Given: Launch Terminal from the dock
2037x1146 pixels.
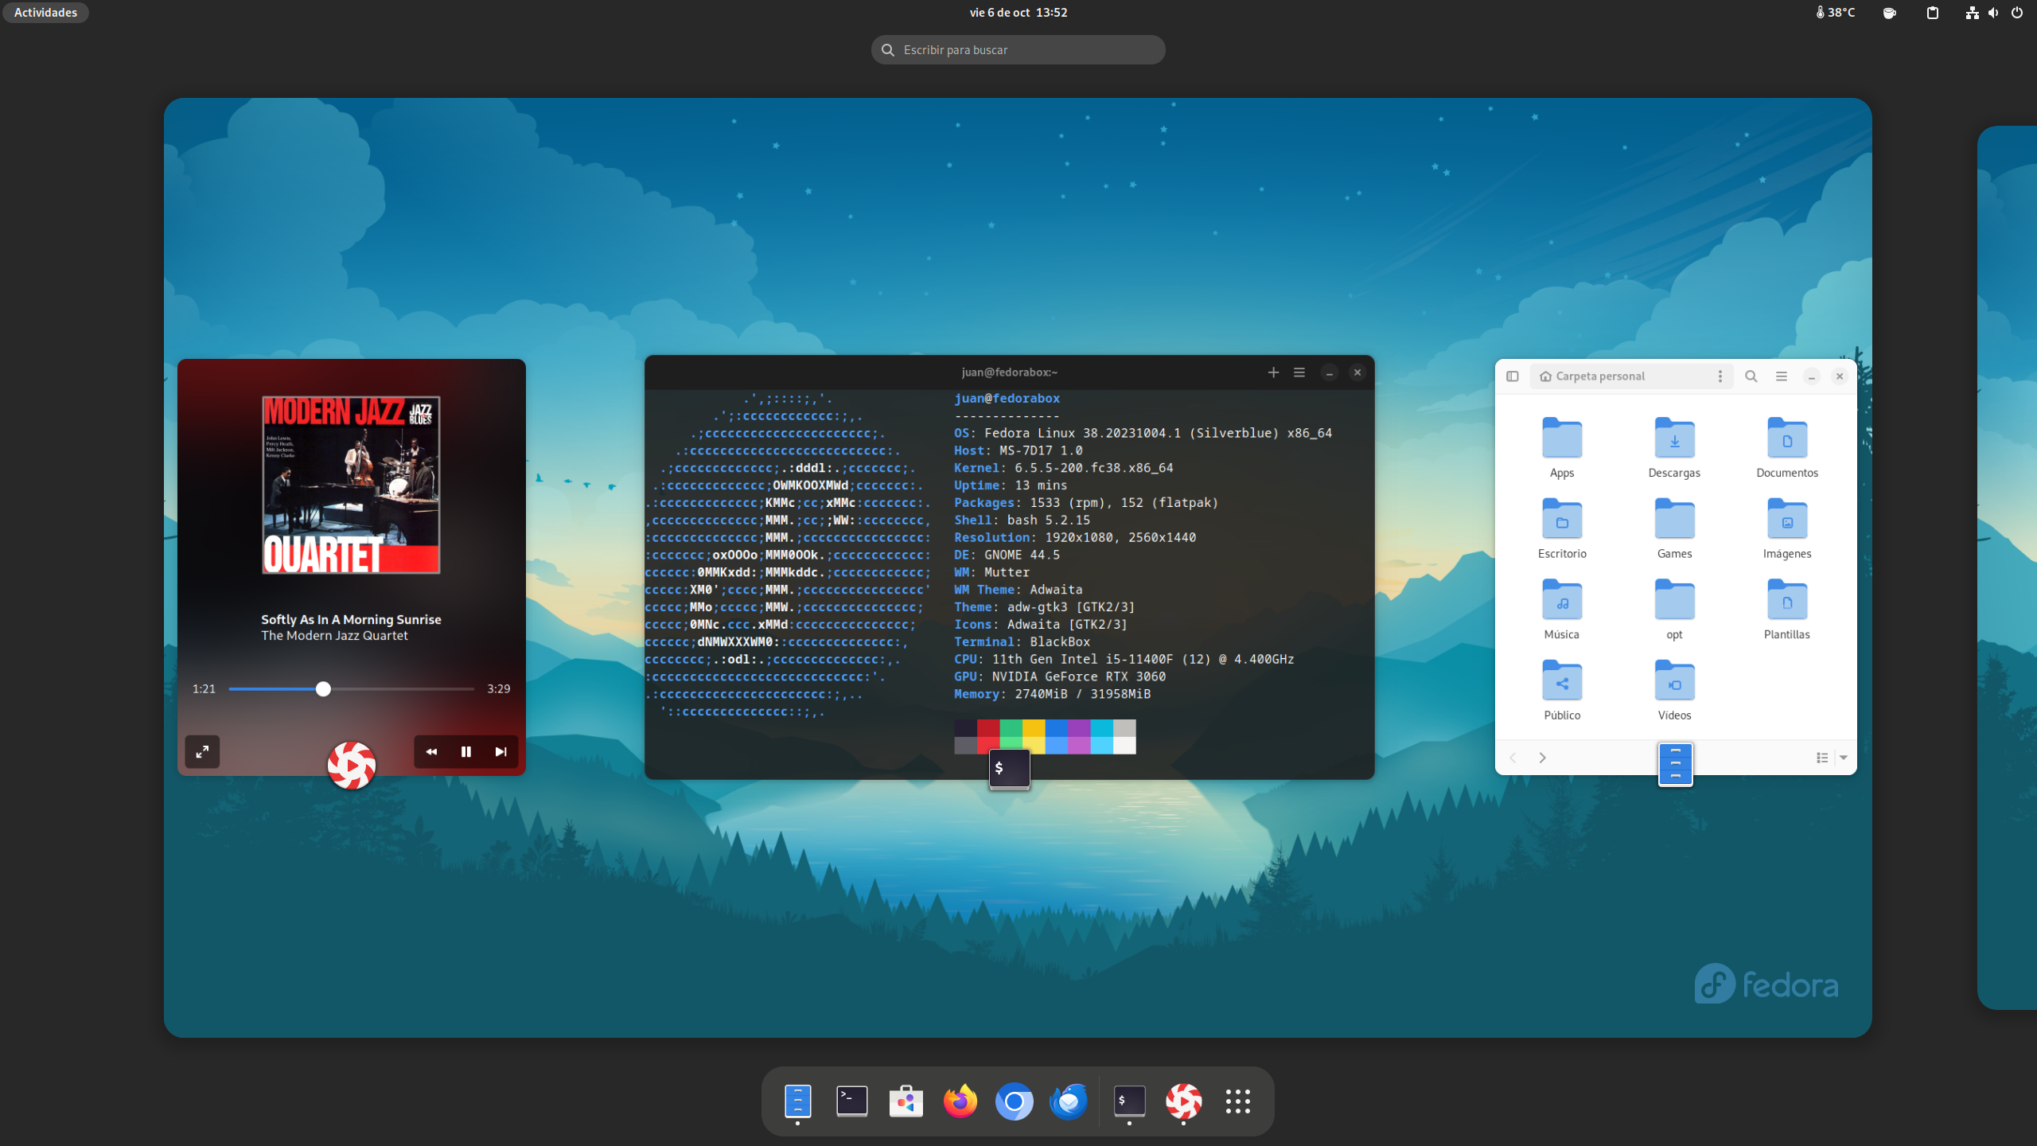Looking at the screenshot, I should (x=851, y=1101).
